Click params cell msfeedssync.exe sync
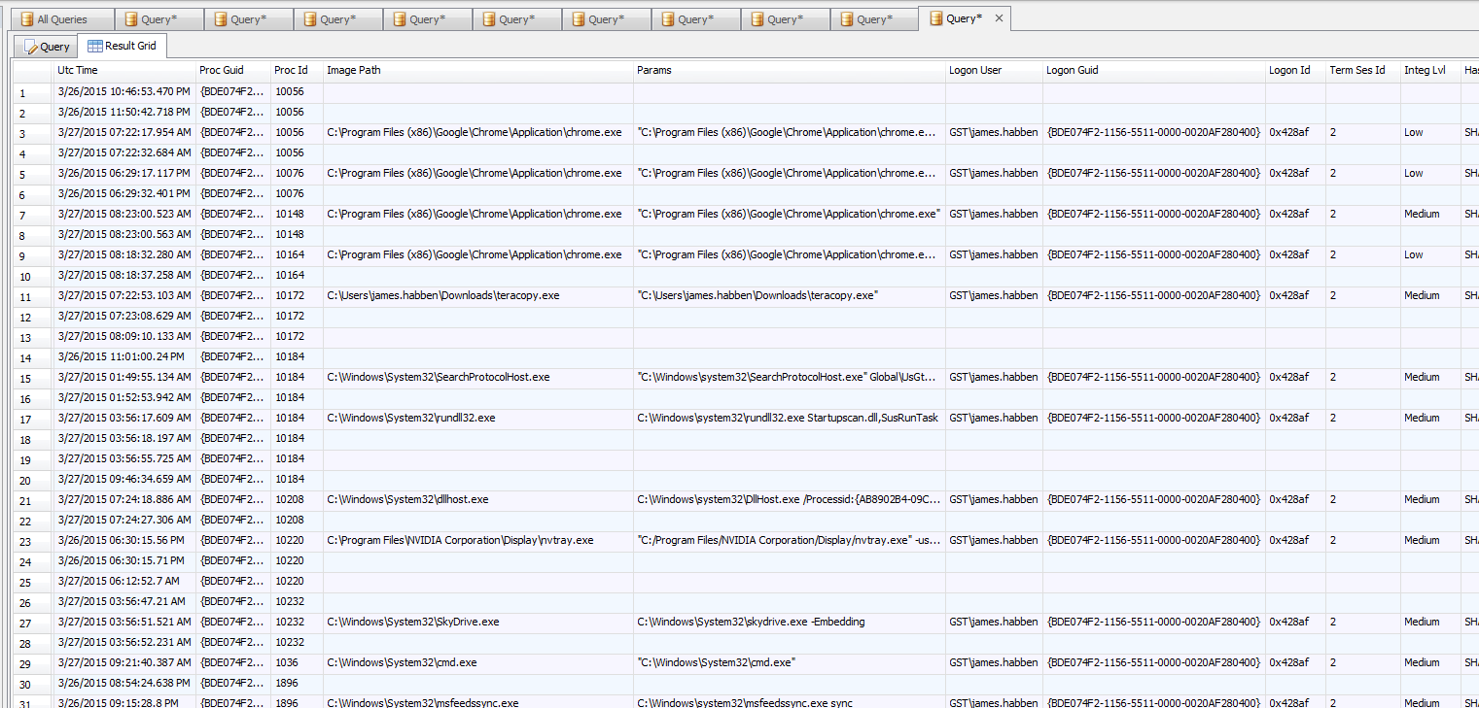Viewport: 1479px width, 708px height. tap(790, 702)
